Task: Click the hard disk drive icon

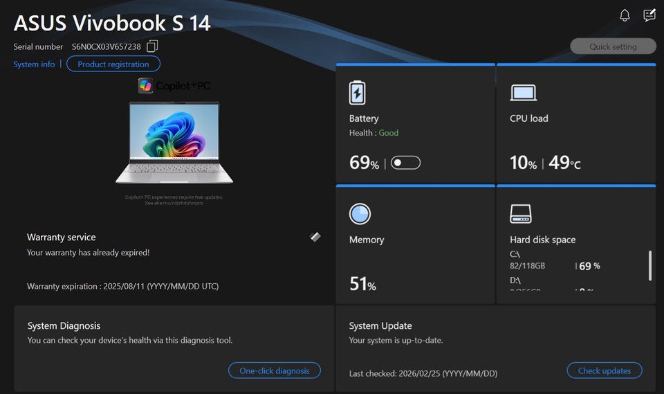Action: [x=520, y=214]
